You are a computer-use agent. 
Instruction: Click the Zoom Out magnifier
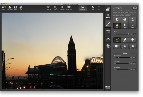coord(62,8)
